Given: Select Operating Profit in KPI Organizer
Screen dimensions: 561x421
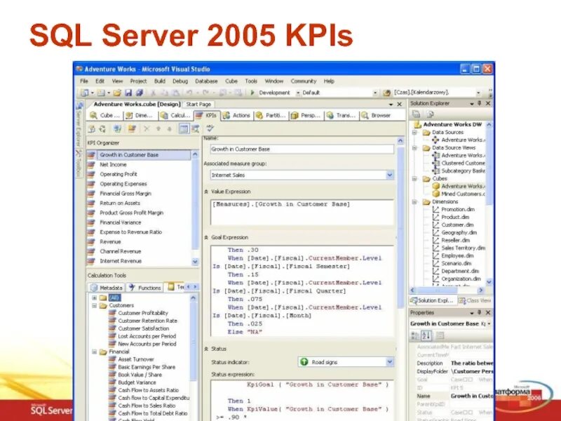Looking at the screenshot, I should click(x=119, y=174).
